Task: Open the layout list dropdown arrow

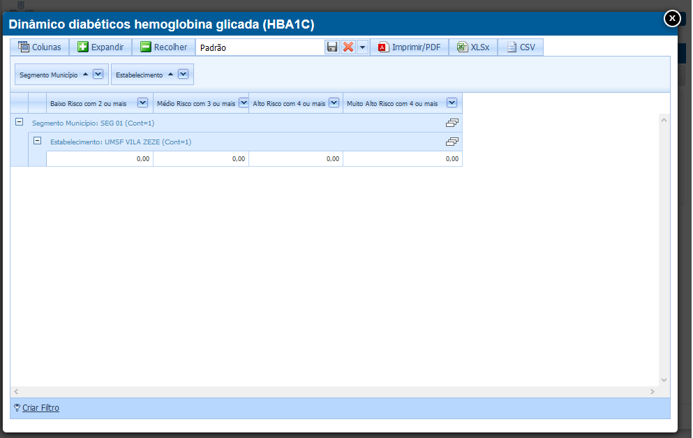Action: [362, 47]
